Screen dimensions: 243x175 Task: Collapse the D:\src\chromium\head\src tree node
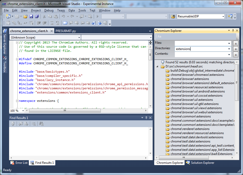(x=157, y=66)
